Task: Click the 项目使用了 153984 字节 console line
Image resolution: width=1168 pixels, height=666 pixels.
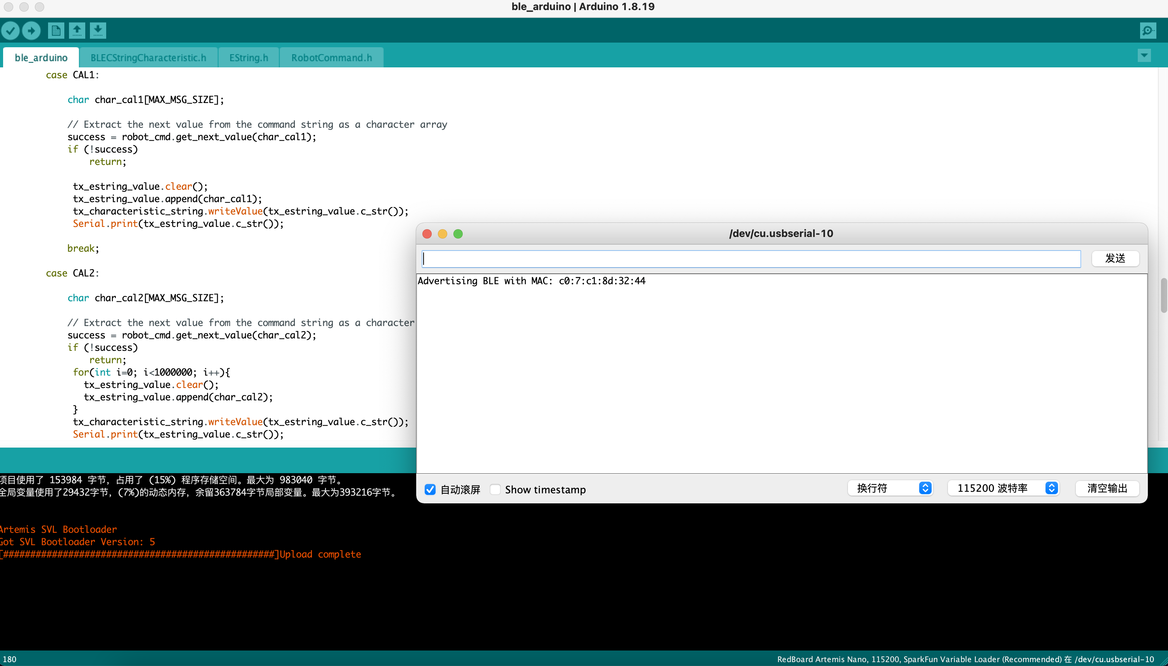Action: coord(171,480)
